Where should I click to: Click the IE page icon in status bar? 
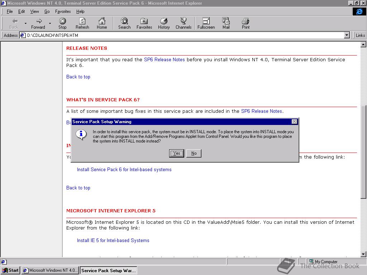4,262
